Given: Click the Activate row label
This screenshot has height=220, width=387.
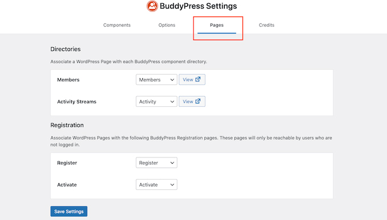Looking at the screenshot, I should pos(67,185).
